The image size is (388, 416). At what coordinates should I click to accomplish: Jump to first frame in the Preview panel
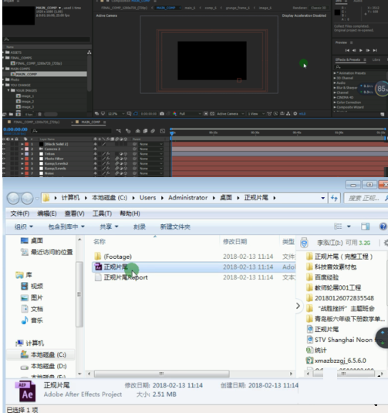(x=347, y=50)
